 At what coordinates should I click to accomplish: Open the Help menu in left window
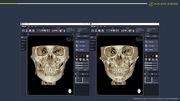pos(35,26)
